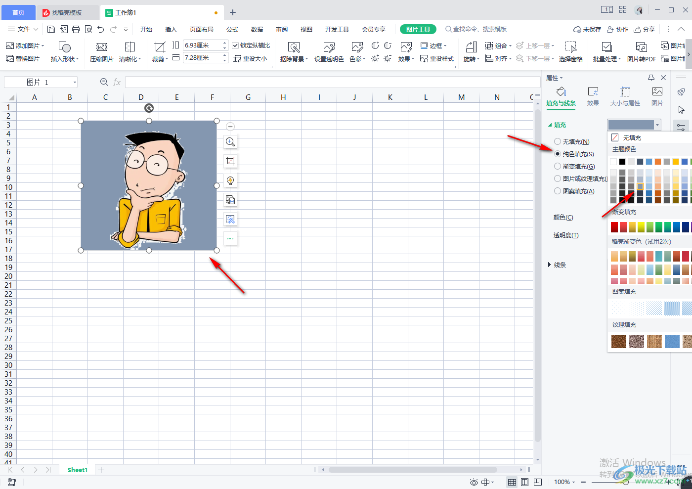692x489 pixels.
Task: Select the 图案填充(A) radio button
Action: click(x=558, y=191)
